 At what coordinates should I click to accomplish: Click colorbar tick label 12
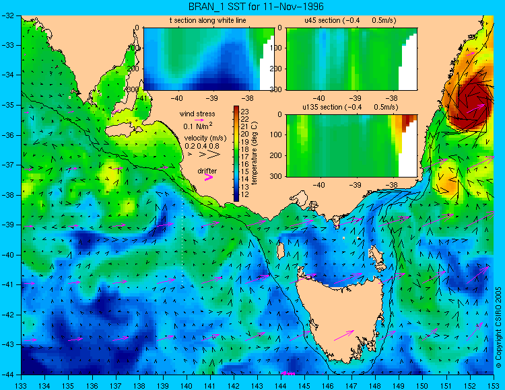245,194
